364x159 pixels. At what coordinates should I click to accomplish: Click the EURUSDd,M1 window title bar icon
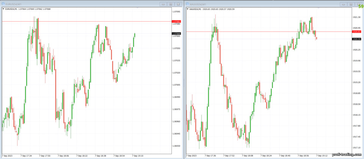tap(3, 4)
